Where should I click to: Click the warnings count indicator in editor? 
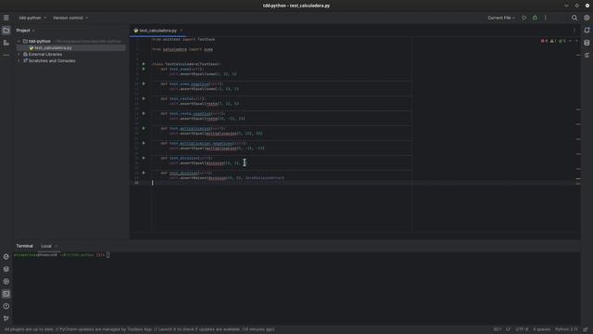(x=553, y=41)
